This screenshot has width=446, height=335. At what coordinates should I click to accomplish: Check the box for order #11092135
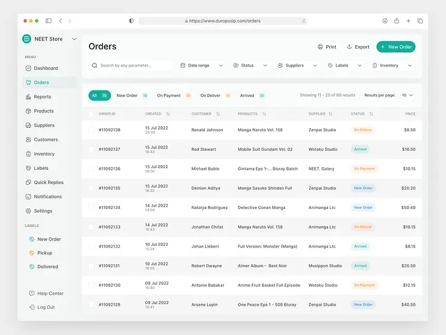click(x=91, y=188)
